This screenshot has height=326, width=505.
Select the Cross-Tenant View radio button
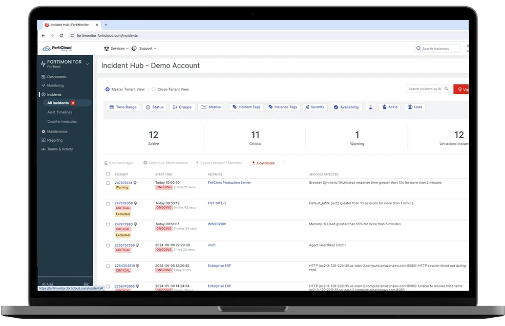153,90
